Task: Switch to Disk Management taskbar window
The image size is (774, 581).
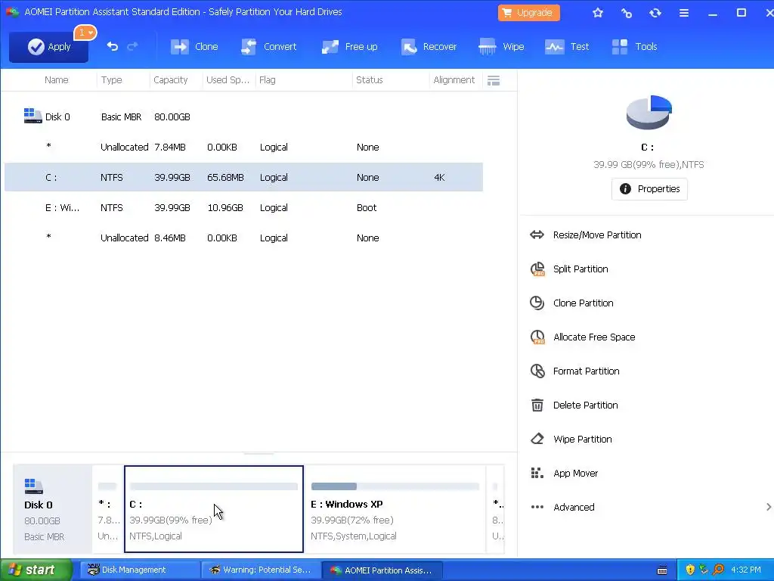Action: coord(140,570)
